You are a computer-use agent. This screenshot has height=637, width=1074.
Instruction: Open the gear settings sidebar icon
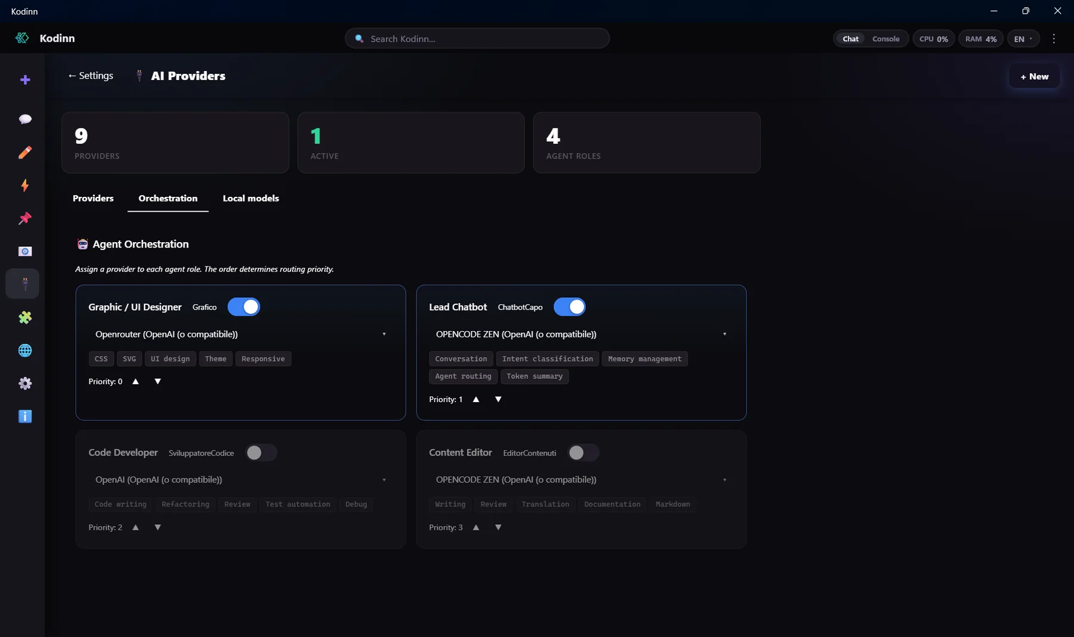point(25,384)
